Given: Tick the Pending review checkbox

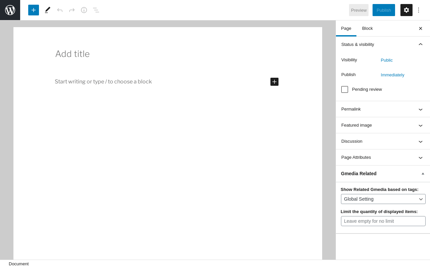Looking at the screenshot, I should click(x=345, y=89).
